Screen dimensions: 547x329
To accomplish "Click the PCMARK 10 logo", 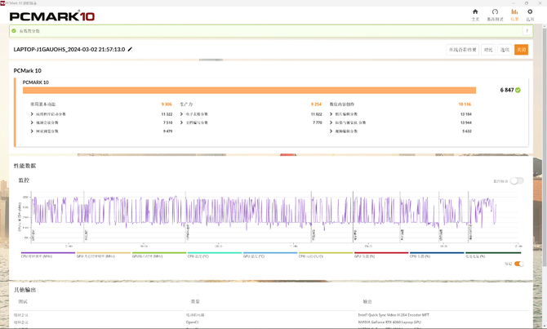I will pyautogui.click(x=52, y=16).
